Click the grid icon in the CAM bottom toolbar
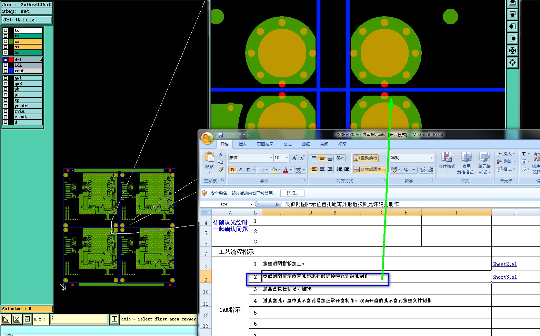Screen dimensions: 540x336 point(28,319)
